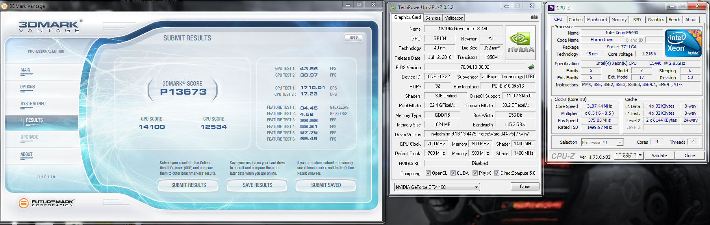Viewport: 710px width, 225px height.
Task: Select the Graphics Card tab in GPU-Z
Action: (407, 17)
